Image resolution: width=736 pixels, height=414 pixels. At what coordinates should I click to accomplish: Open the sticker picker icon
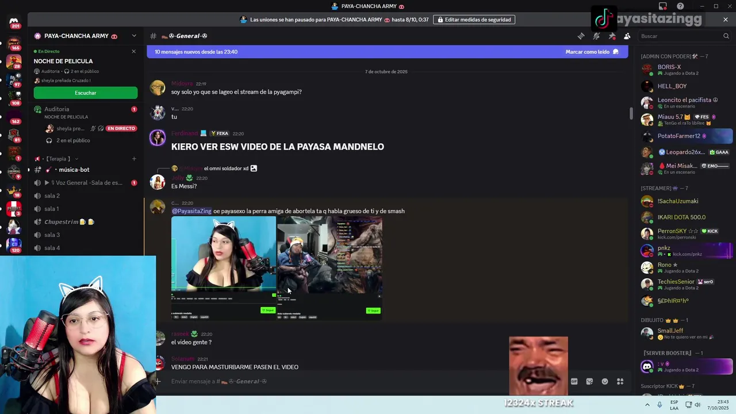(589, 381)
